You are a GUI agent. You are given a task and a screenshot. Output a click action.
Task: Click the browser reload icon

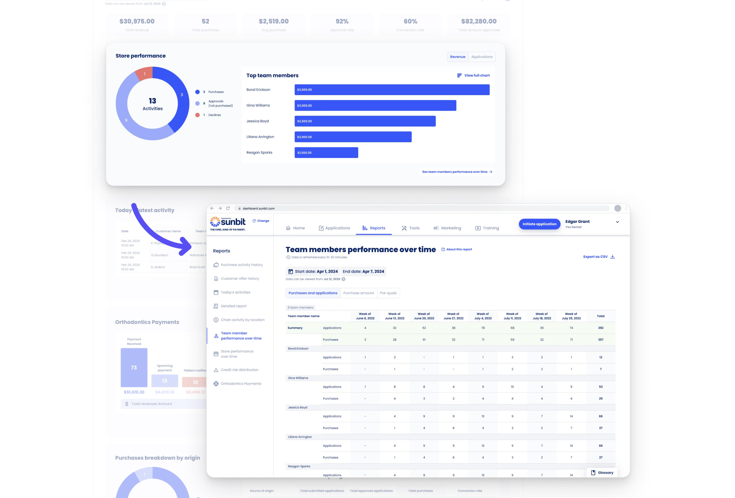[x=228, y=208]
